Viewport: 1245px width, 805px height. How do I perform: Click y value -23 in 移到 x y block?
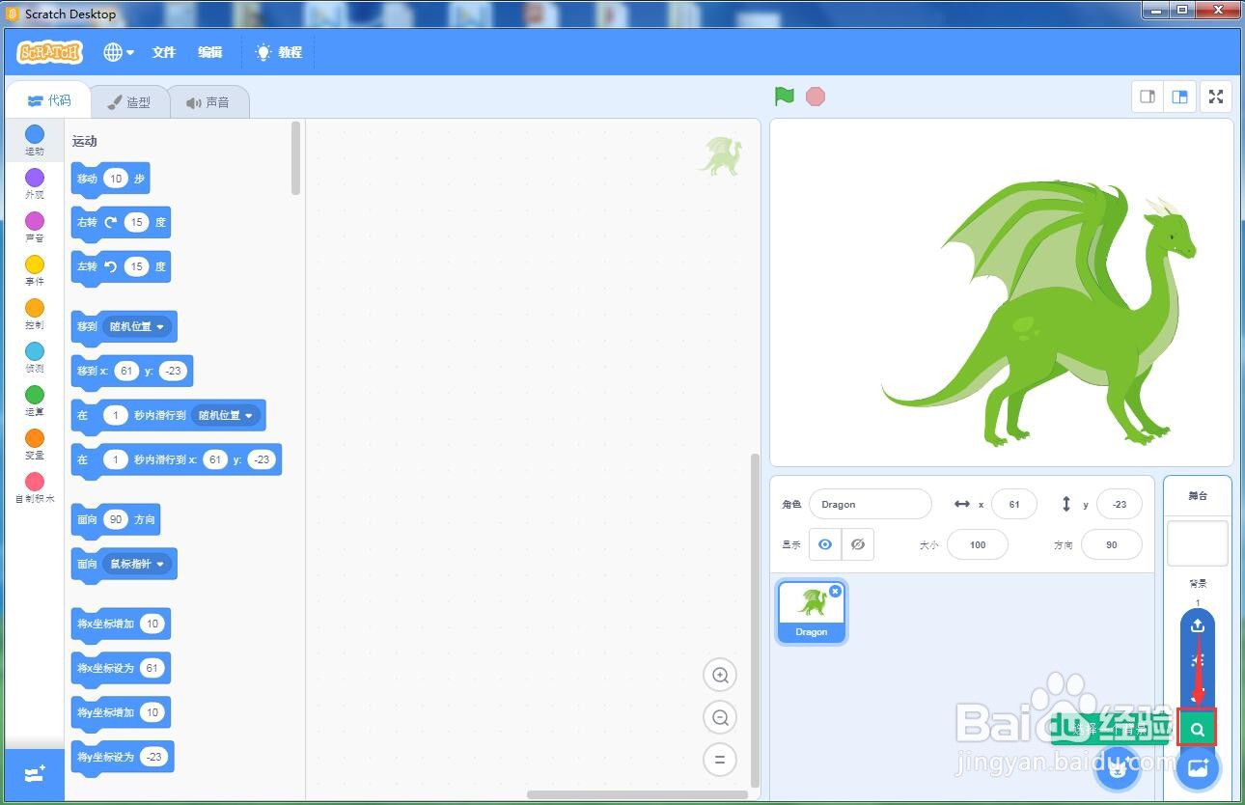coord(173,371)
